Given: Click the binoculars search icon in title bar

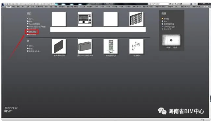Looking at the screenshot, I should tap(170, 4).
